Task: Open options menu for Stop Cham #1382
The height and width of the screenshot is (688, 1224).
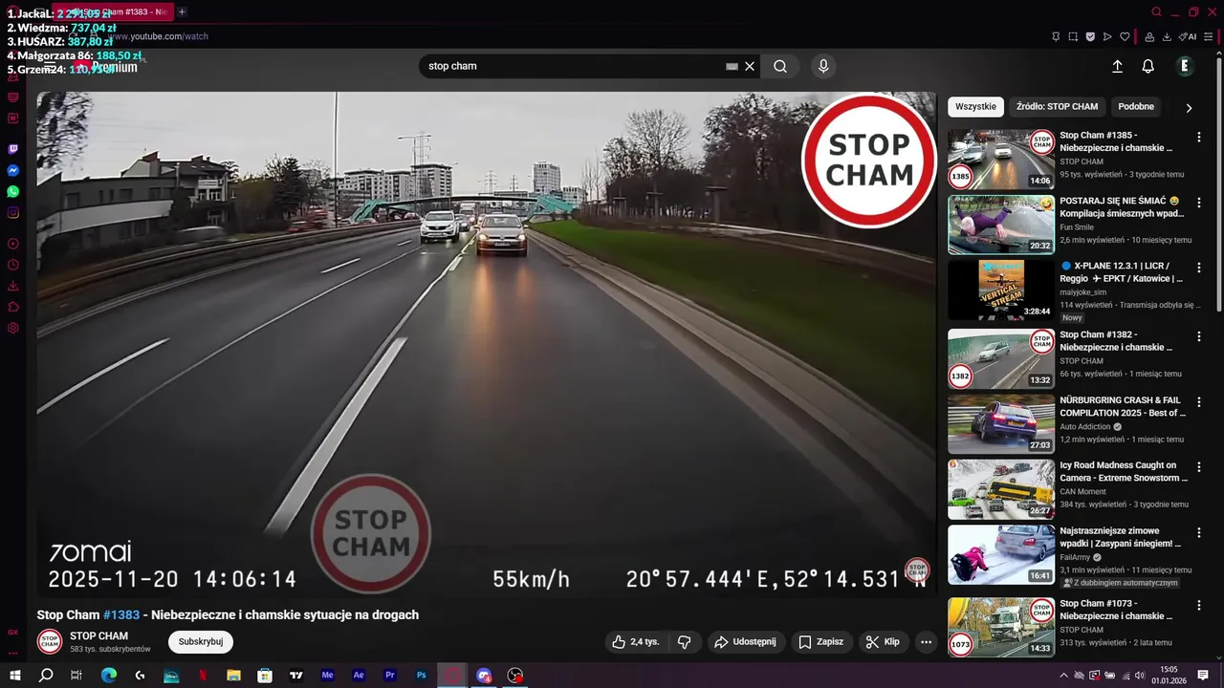Action: pyautogui.click(x=1199, y=336)
